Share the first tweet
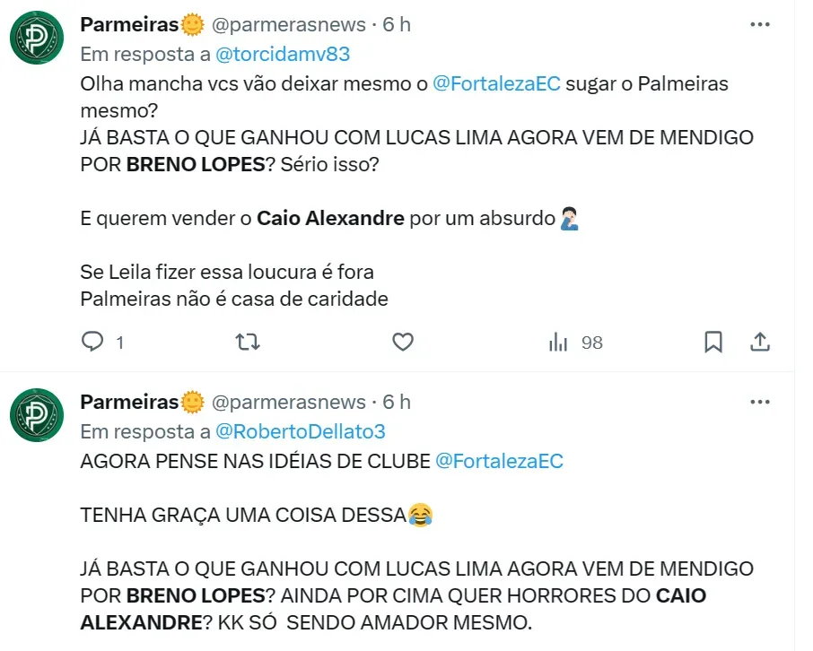Viewport: 813px width, 651px height. 759,342
